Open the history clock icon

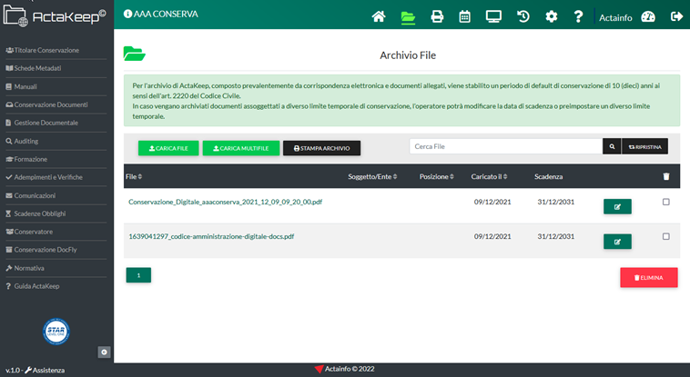tap(523, 15)
